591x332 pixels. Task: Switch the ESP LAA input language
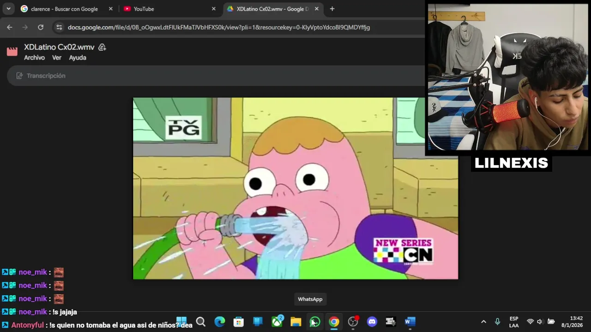(x=514, y=322)
